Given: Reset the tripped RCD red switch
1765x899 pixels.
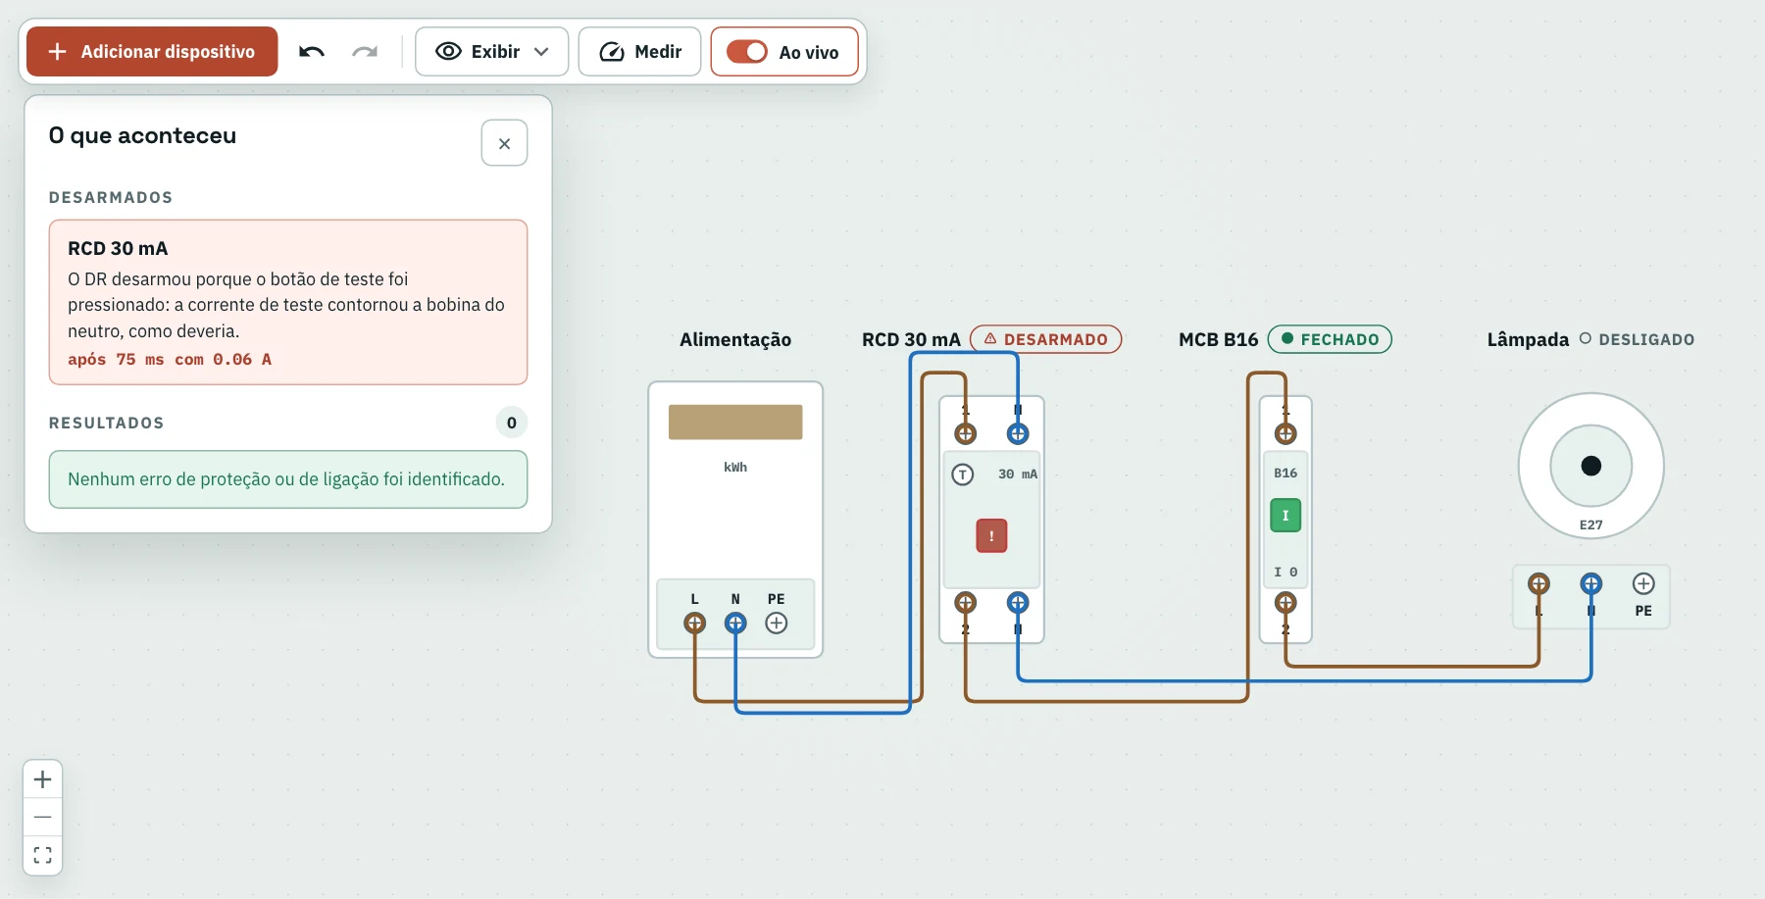Looking at the screenshot, I should point(991,535).
